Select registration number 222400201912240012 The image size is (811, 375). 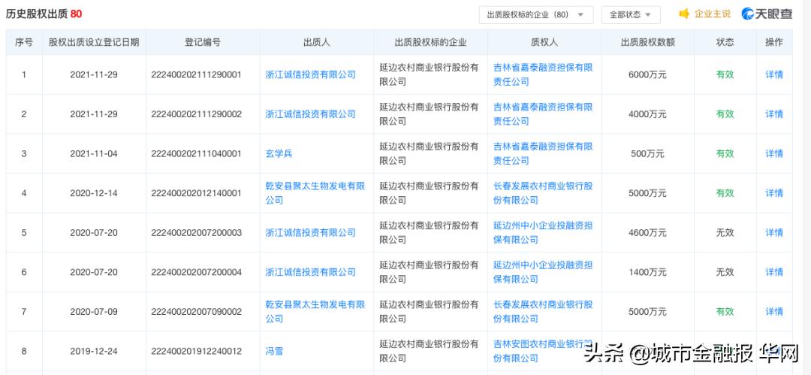[x=197, y=351]
